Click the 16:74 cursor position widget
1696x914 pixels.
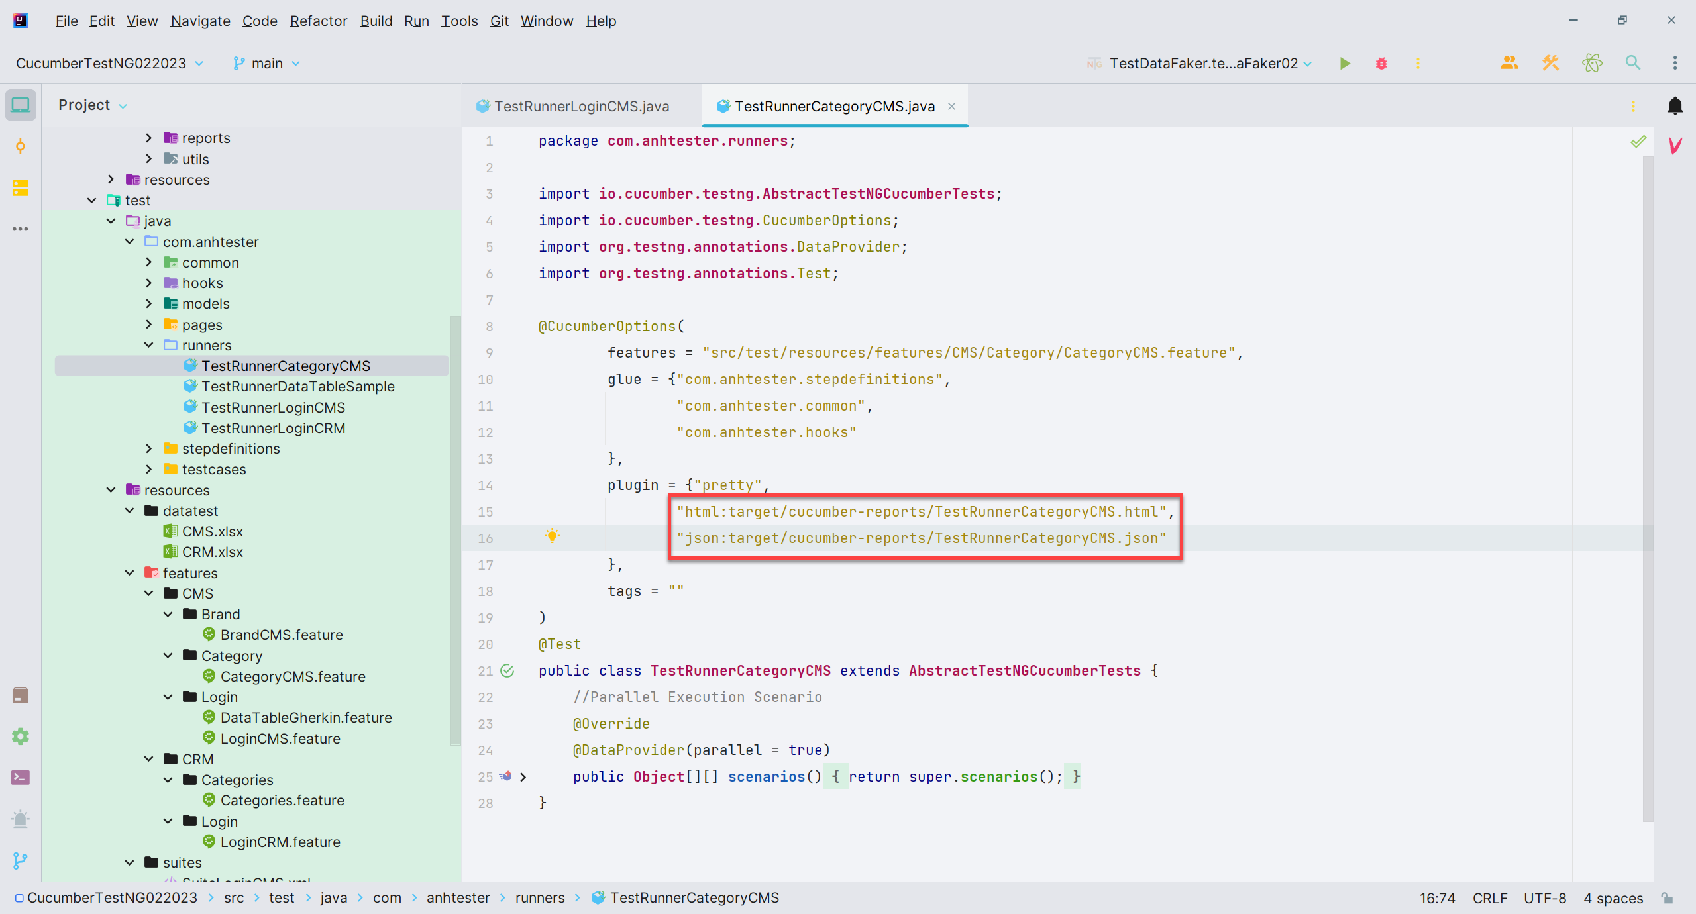coord(1437,898)
